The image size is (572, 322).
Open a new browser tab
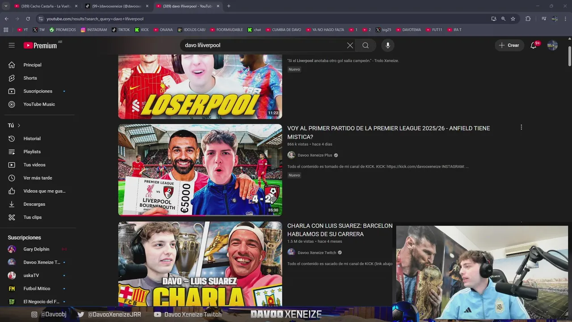pos(229,6)
